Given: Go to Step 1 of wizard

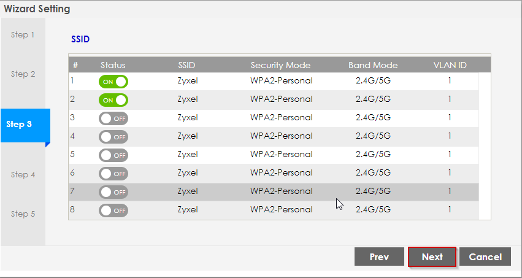Looking at the screenshot, I should coord(23,35).
